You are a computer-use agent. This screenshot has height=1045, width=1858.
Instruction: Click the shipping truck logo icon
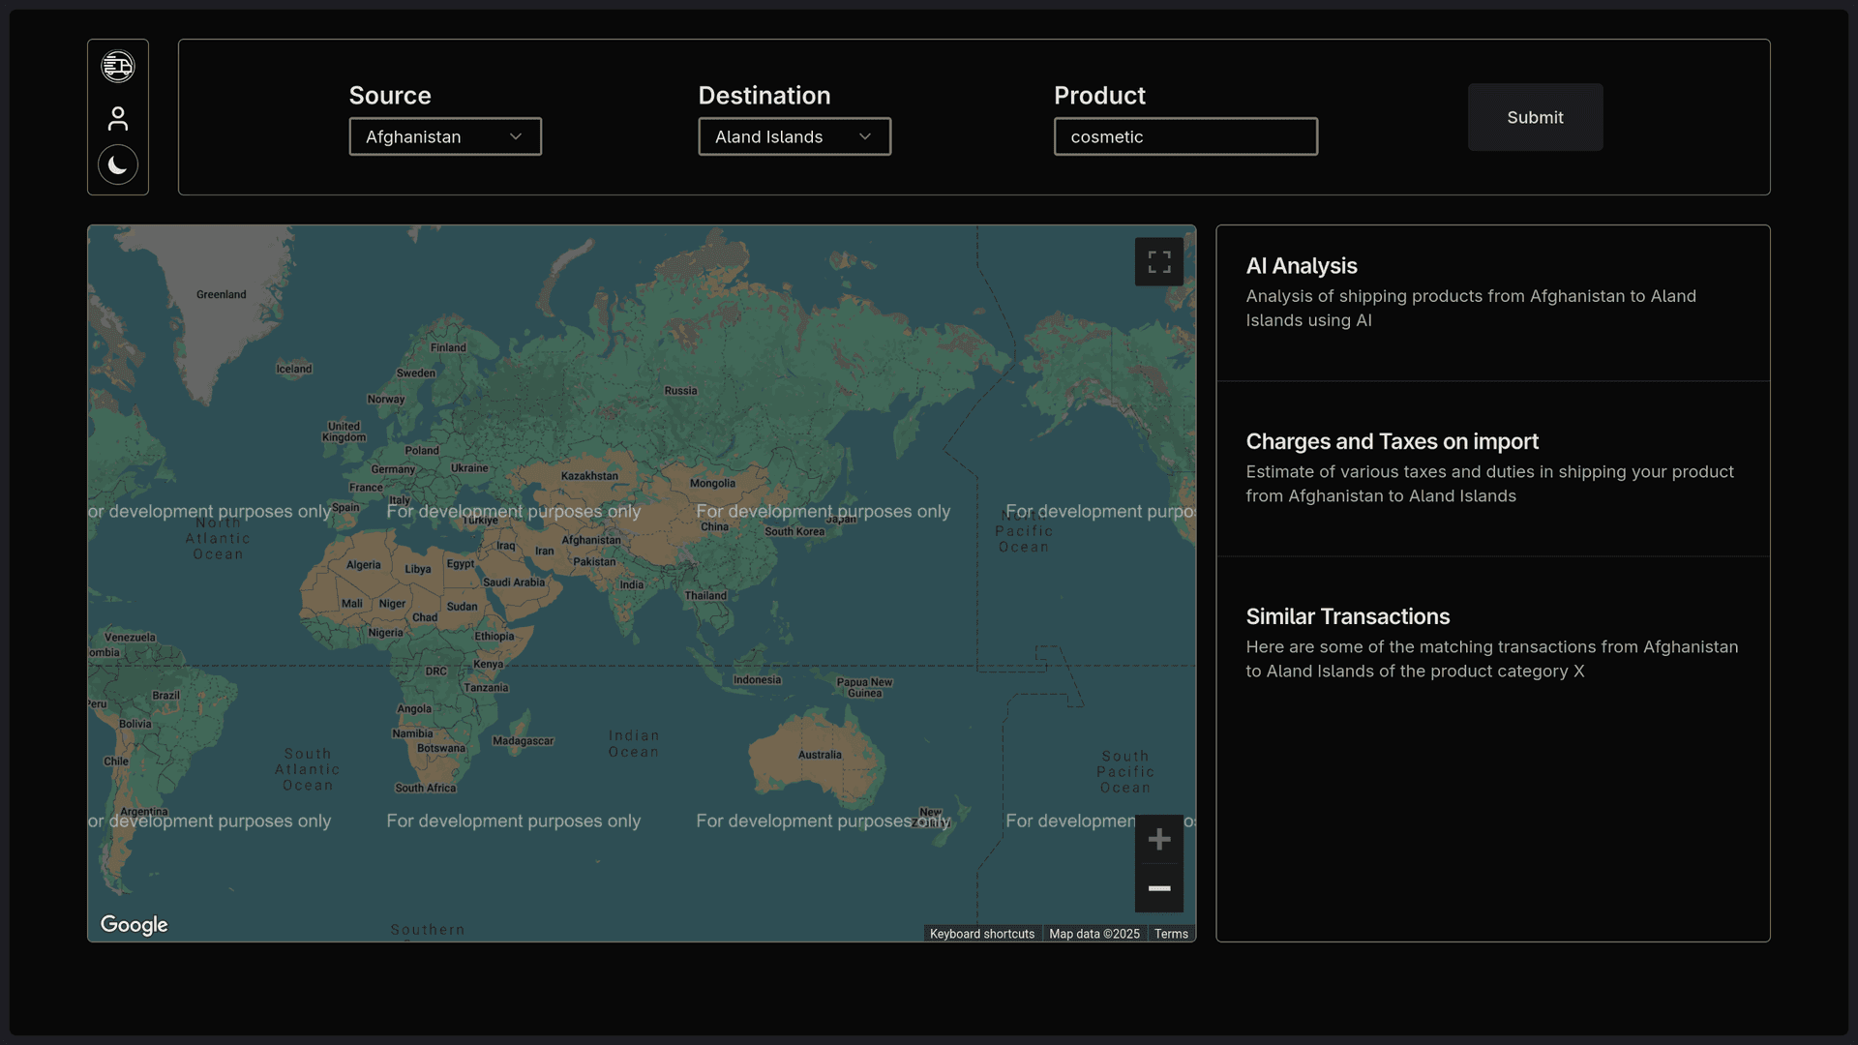tap(118, 67)
